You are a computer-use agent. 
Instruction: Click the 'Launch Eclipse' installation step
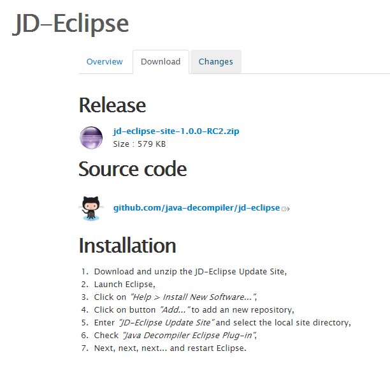(125, 285)
